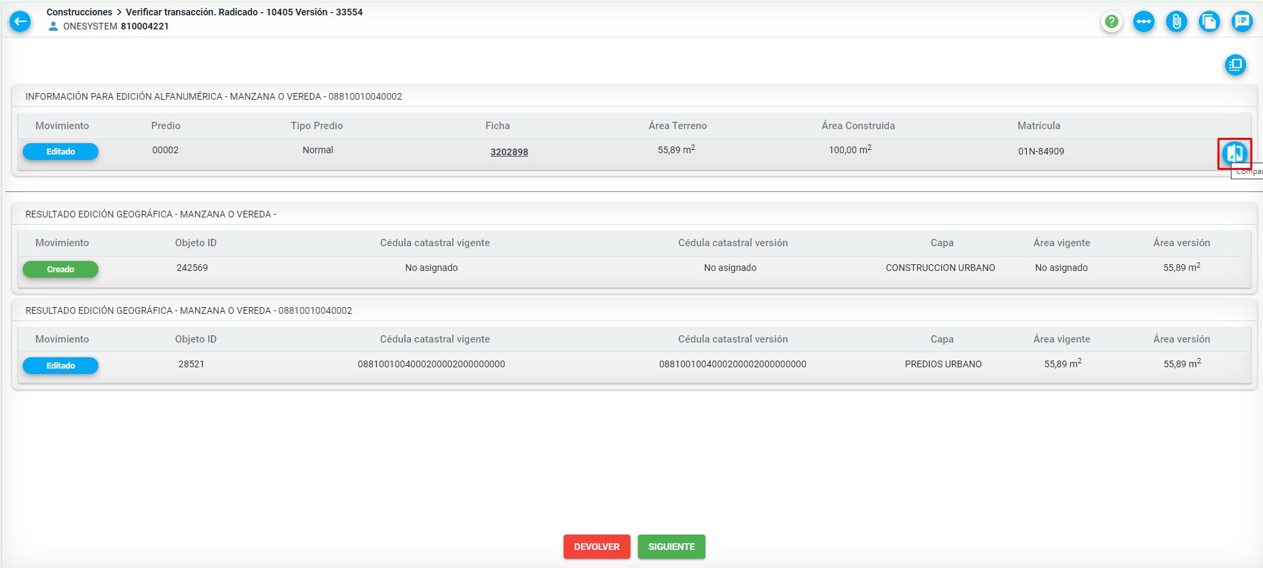Screen dimensions: 1263x568
Task: Go back using the blue arrow icon
Action: (x=20, y=21)
